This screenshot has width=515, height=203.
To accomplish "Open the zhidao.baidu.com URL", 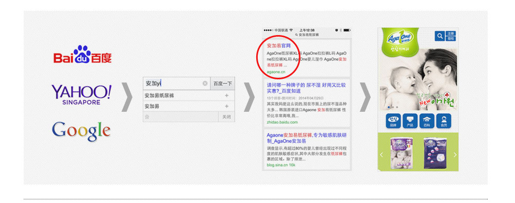I will tap(282, 122).
